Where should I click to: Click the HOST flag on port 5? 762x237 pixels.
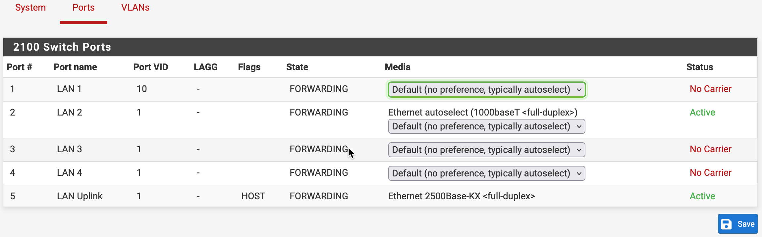[253, 196]
